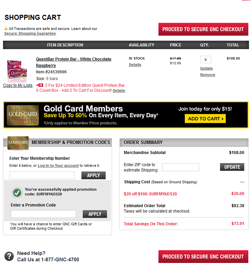Click Details link under In Stock

tap(135, 65)
